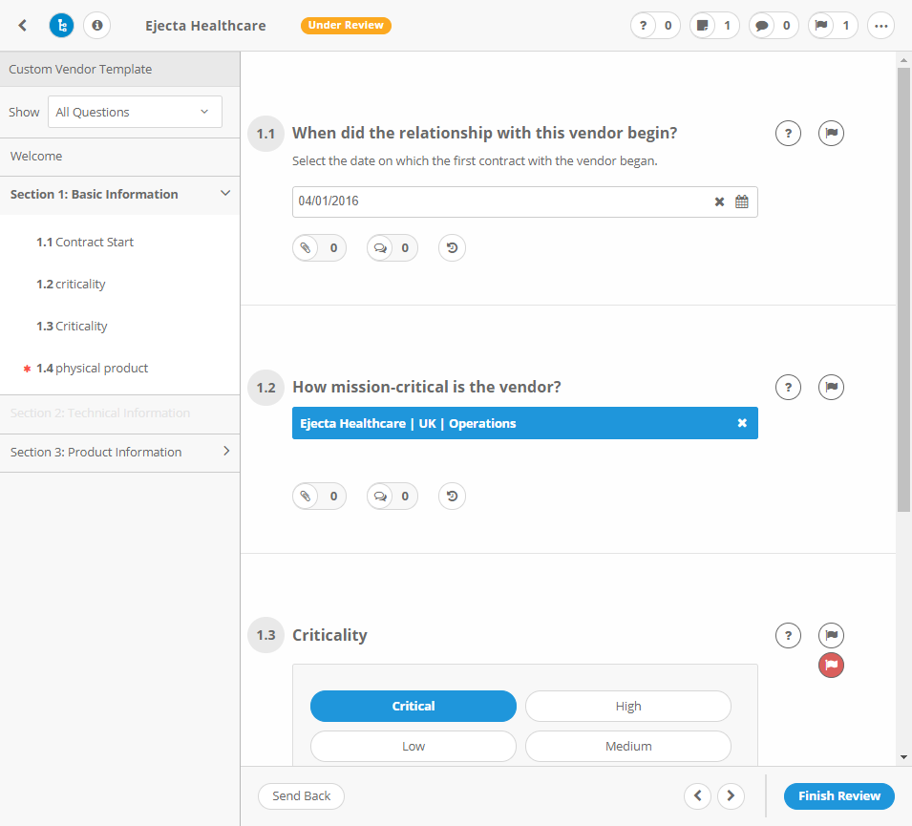912x826 pixels.
Task: Click the red flag indicator on Criticality
Action: coord(831,666)
